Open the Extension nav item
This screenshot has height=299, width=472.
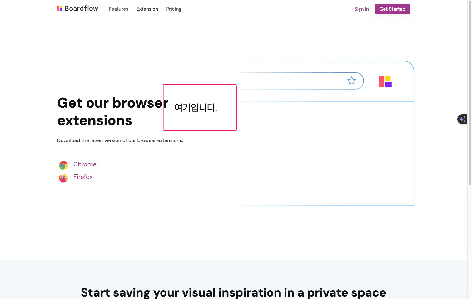pos(147,9)
